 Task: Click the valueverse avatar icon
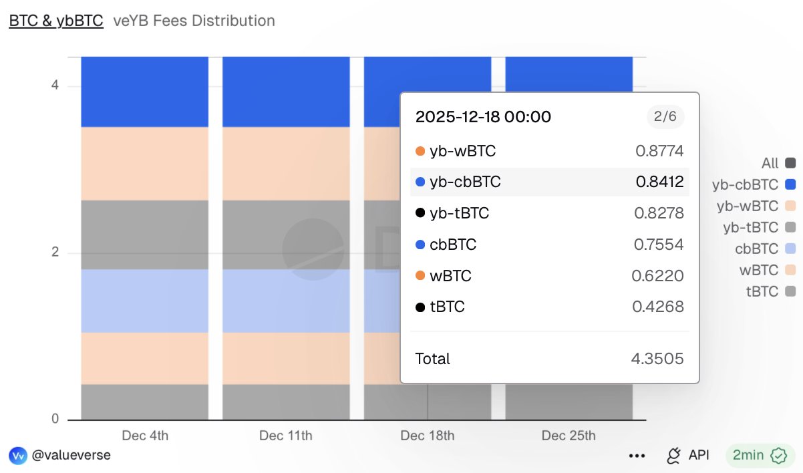[17, 456]
